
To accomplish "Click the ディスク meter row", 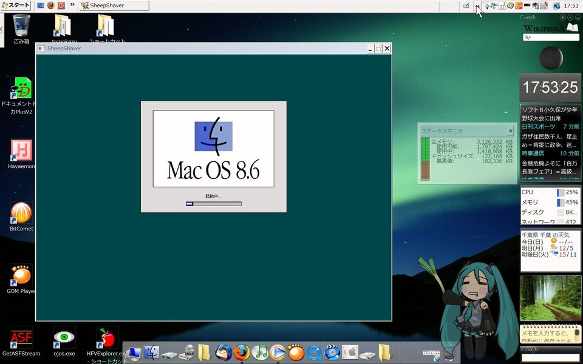I will pos(550,212).
